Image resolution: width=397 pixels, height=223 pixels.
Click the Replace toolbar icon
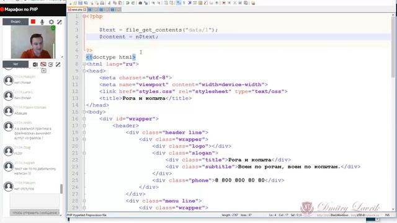146,2
